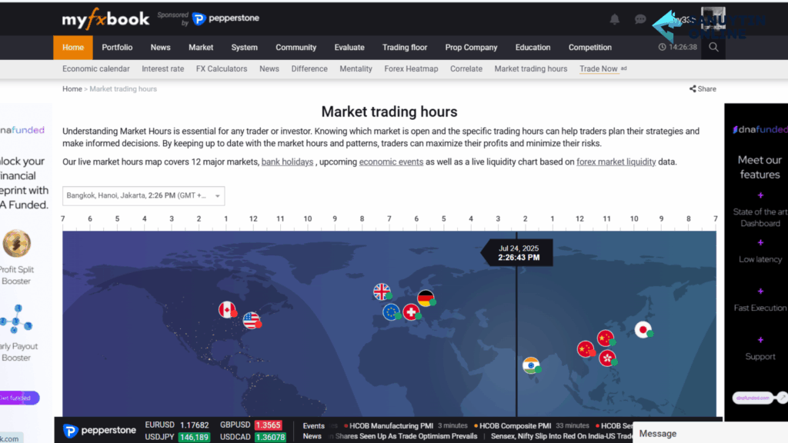
Task: Follow the economic events link
Action: pos(391,162)
